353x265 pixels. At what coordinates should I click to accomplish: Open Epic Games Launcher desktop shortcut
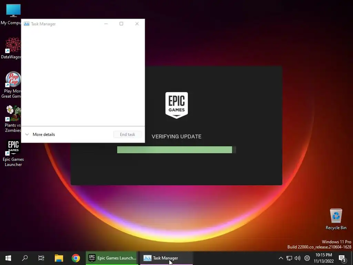[13, 154]
